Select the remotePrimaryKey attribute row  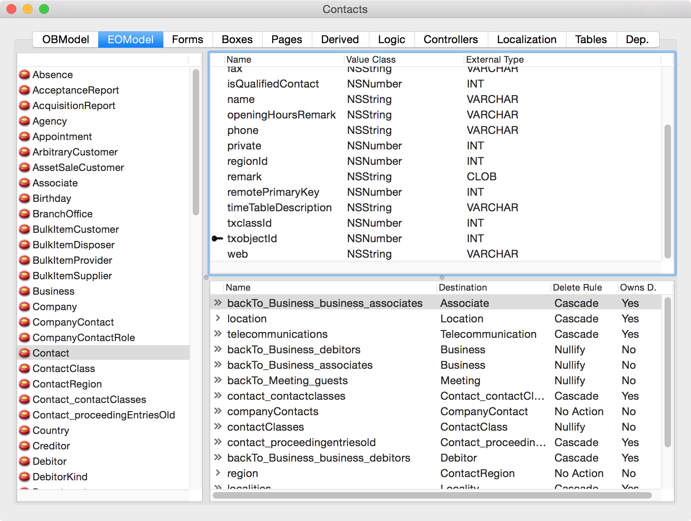273,192
